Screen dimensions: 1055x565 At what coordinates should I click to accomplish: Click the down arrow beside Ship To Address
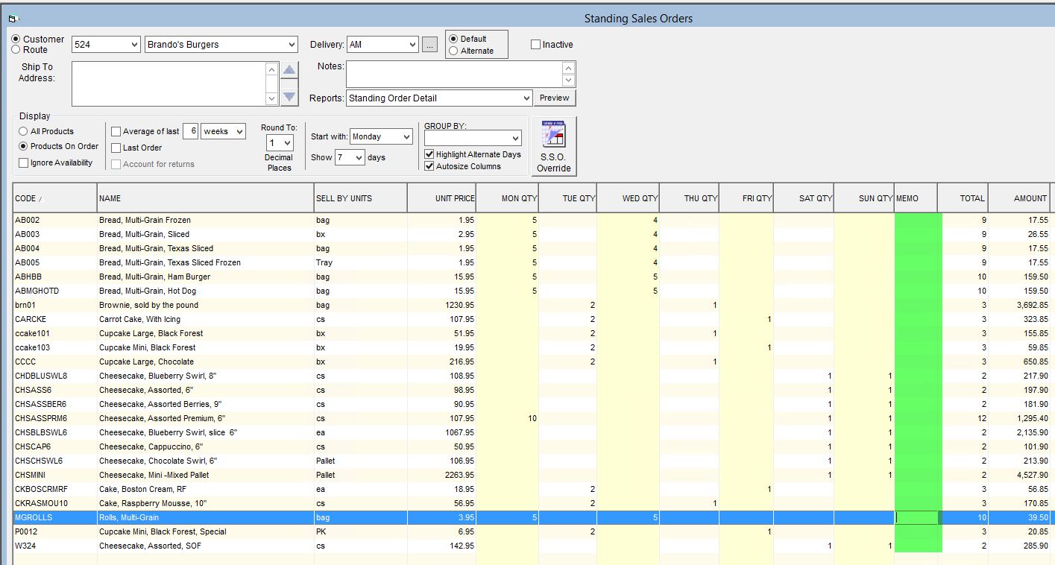[289, 96]
